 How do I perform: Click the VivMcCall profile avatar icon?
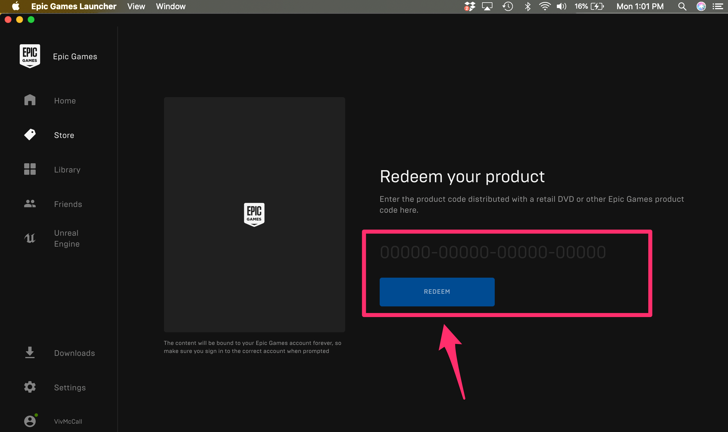point(30,421)
